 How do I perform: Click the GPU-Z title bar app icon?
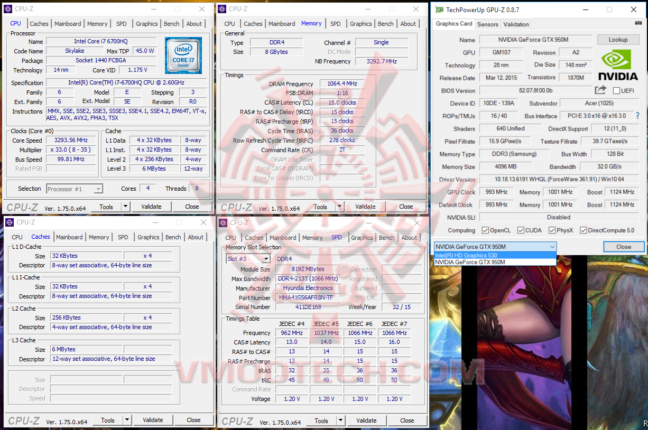[439, 10]
